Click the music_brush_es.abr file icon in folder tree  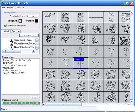pyautogui.click(x=11, y=40)
